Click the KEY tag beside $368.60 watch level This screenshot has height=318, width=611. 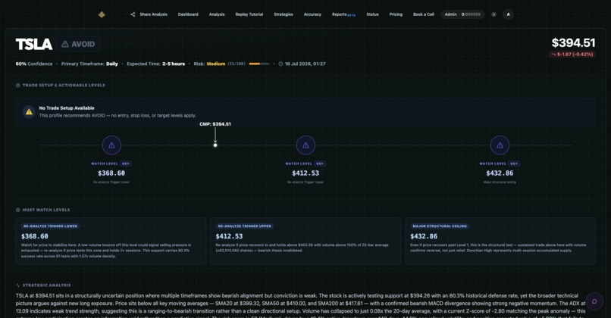pyautogui.click(x=126, y=164)
